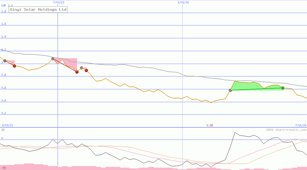Open the CHF currency selector
This screenshot has height=170, width=307.
[x=3, y=5]
